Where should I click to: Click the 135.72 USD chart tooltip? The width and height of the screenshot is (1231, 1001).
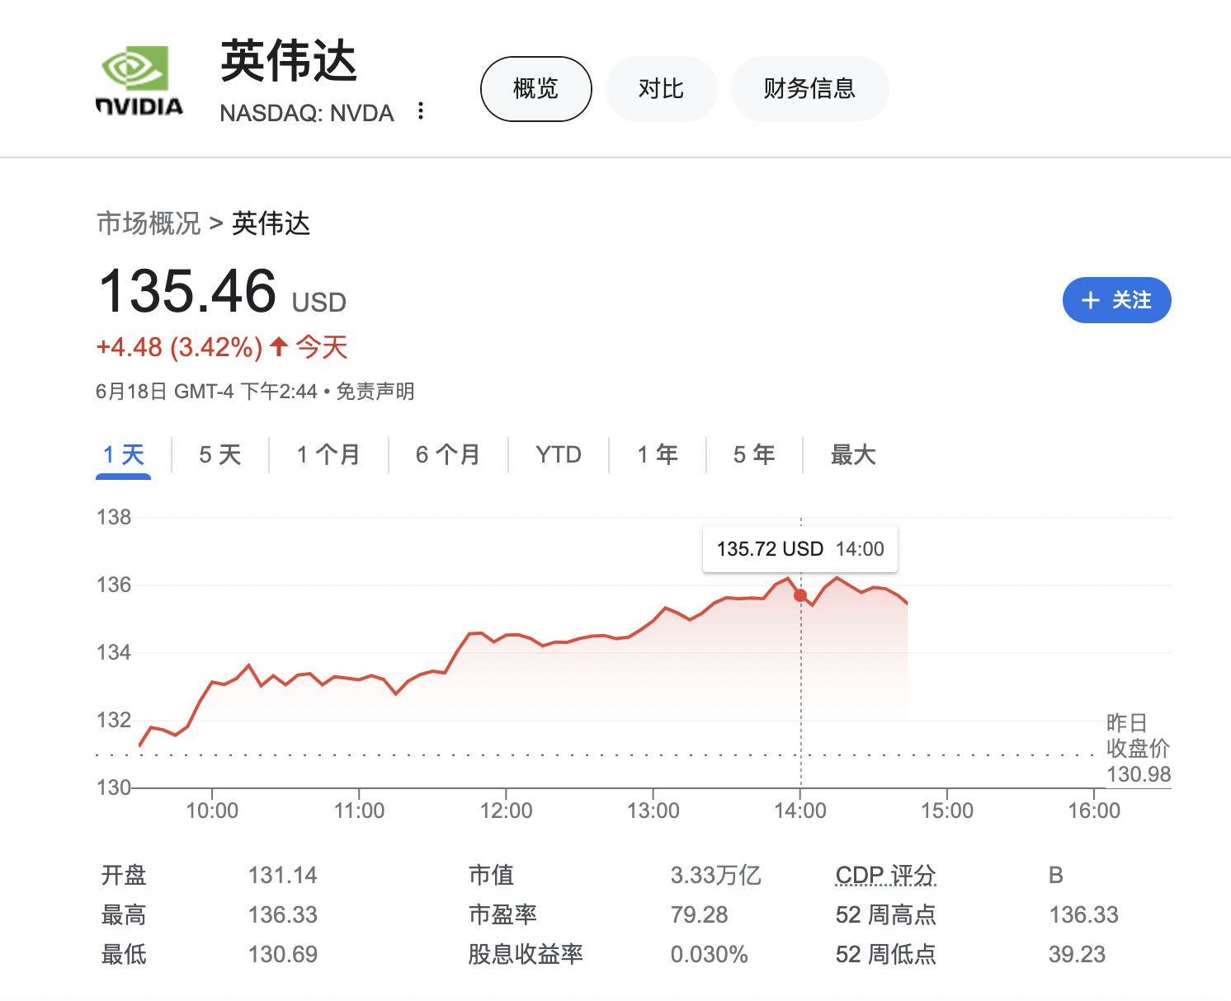pos(799,549)
